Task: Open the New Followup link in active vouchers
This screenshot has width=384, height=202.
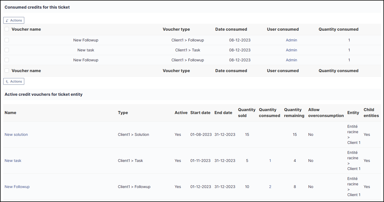Action: click(x=17, y=187)
